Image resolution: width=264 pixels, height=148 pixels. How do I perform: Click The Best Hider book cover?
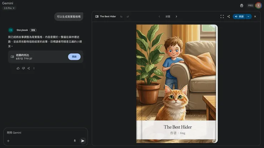pos(177,84)
